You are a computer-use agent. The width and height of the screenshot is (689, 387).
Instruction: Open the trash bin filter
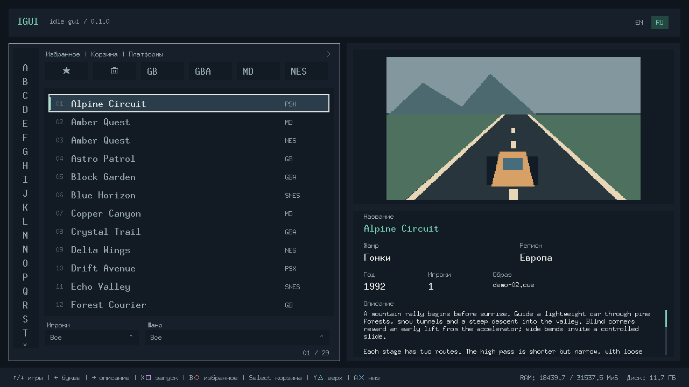click(115, 71)
